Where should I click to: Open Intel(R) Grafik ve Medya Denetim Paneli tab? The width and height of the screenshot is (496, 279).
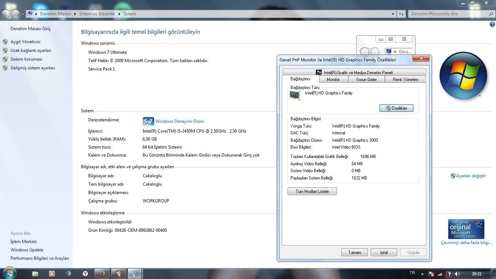tap(354, 72)
